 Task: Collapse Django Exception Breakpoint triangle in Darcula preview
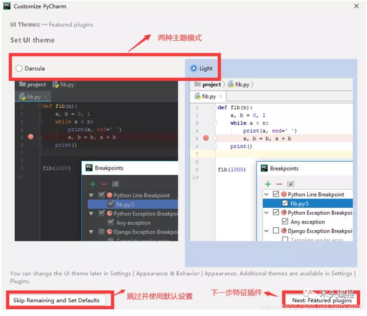click(92, 232)
